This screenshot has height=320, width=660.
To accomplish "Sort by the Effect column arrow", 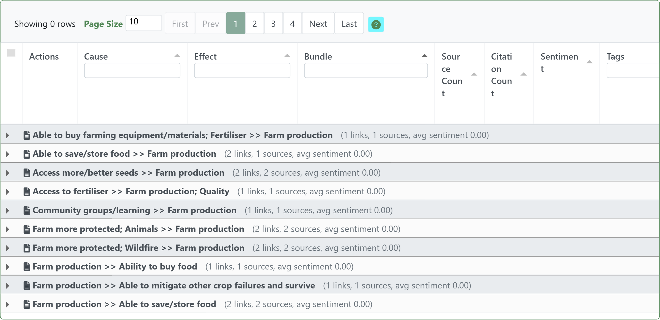I will (287, 56).
